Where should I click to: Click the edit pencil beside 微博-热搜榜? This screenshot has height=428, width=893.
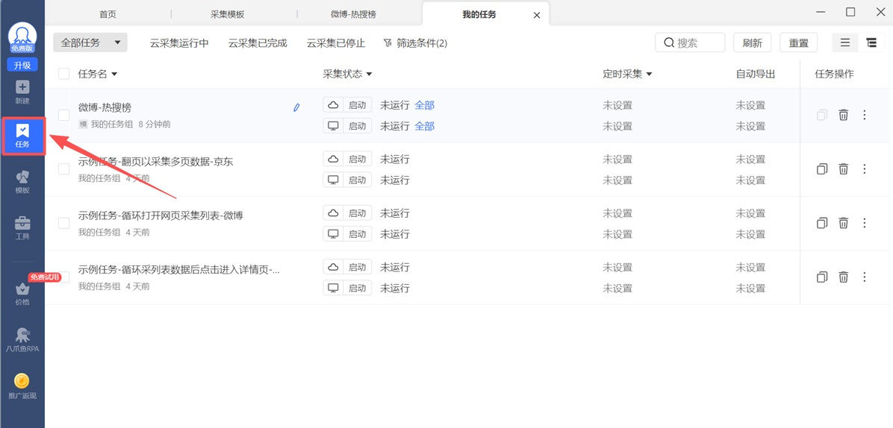pos(296,107)
